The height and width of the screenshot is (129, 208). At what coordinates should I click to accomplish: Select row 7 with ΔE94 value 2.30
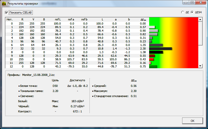click(77, 49)
